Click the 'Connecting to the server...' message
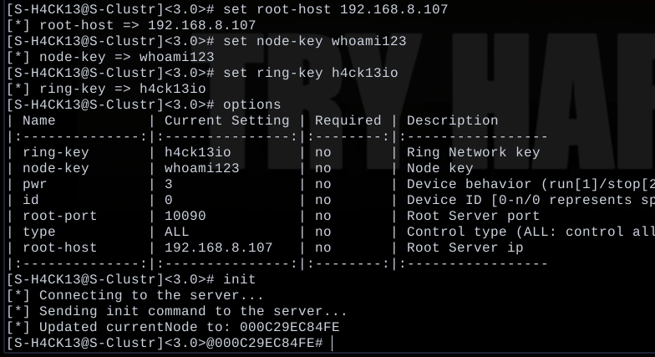This screenshot has height=357, width=655. click(152, 295)
